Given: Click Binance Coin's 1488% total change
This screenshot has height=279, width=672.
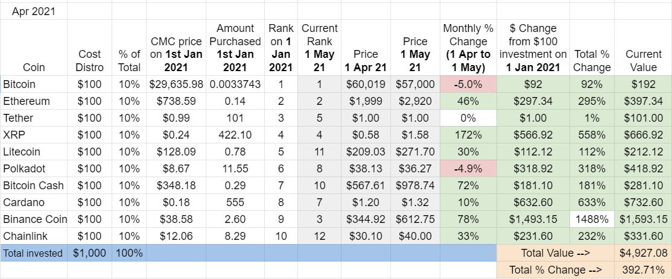Looking at the screenshot, I should click(x=592, y=219).
